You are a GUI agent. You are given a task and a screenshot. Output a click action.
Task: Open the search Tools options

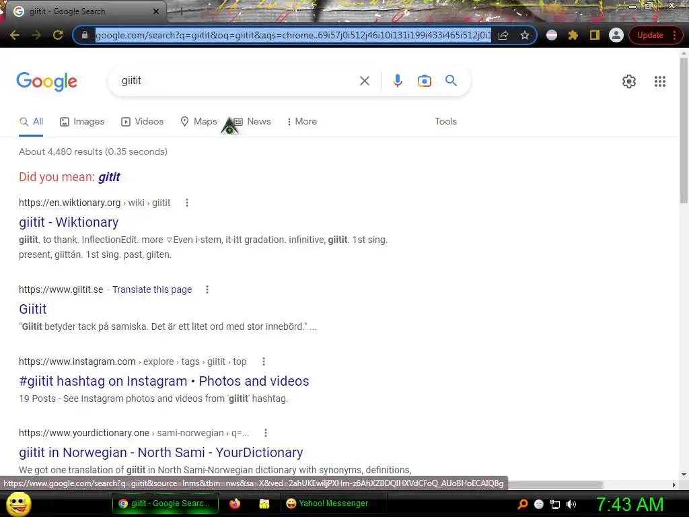[445, 122]
